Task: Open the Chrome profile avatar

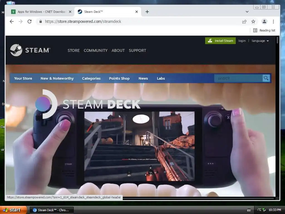Action: (264, 21)
